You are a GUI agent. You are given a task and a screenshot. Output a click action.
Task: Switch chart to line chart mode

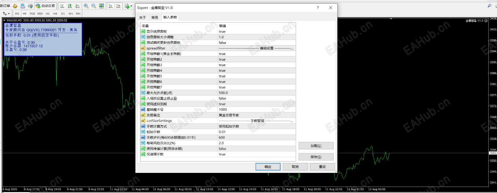pyautogui.click(x=77, y=6)
